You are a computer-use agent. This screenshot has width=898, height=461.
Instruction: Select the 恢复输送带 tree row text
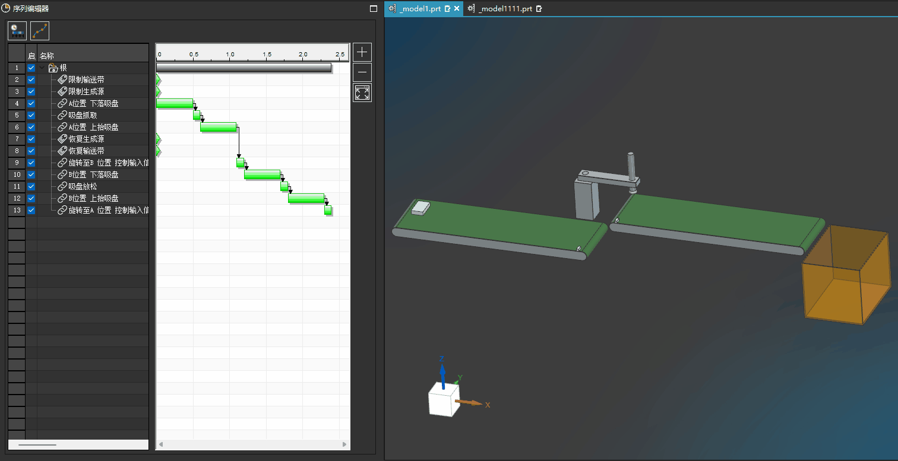pyautogui.click(x=87, y=151)
